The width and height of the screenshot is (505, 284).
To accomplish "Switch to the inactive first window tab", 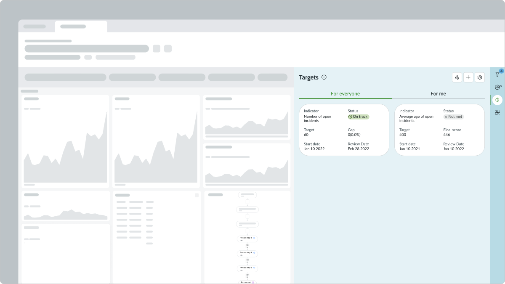I will click(x=35, y=27).
